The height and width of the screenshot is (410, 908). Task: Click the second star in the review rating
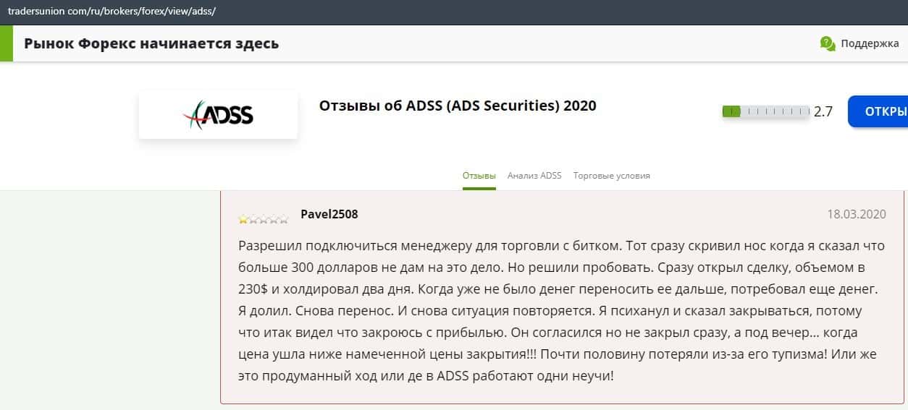(253, 218)
